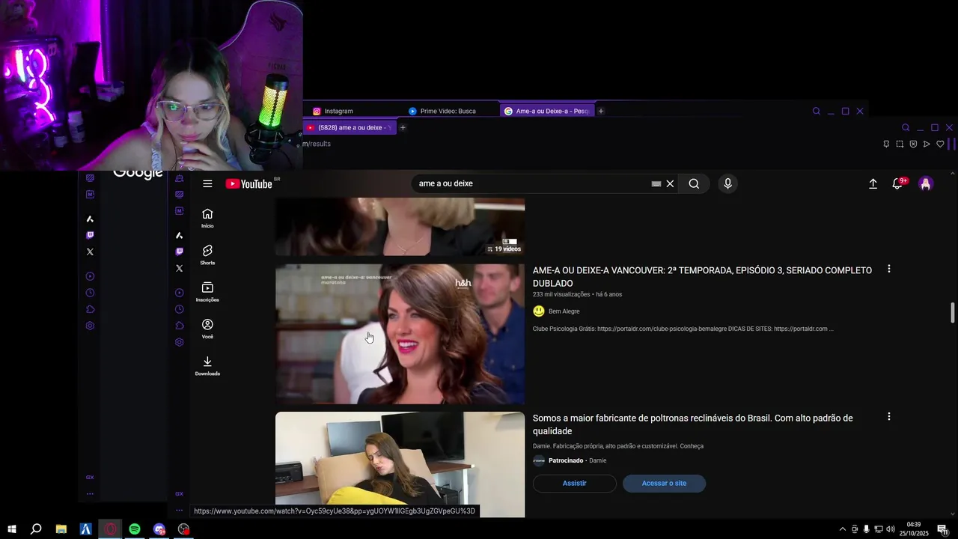Open X in the front Opera GX sidebar
Viewport: 958px width, 539px height.
click(179, 268)
